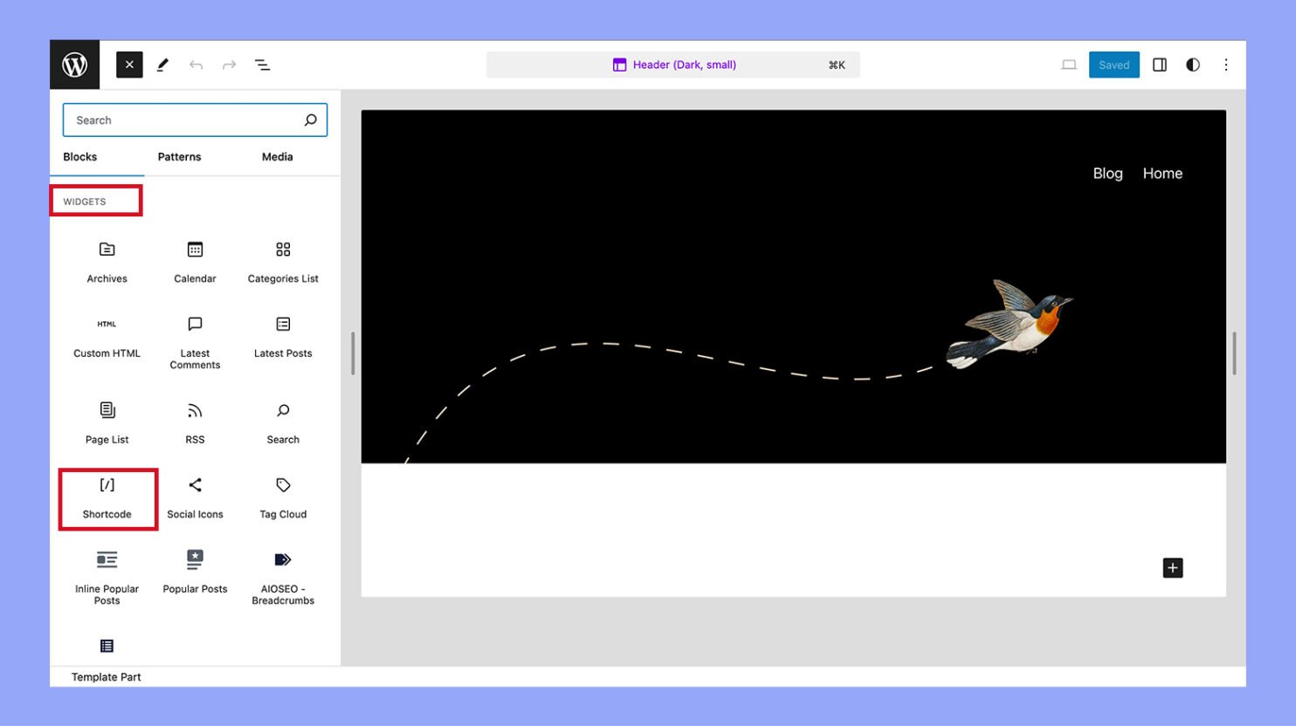Insert the Shortcode block
The image size is (1296, 726).
107,498
